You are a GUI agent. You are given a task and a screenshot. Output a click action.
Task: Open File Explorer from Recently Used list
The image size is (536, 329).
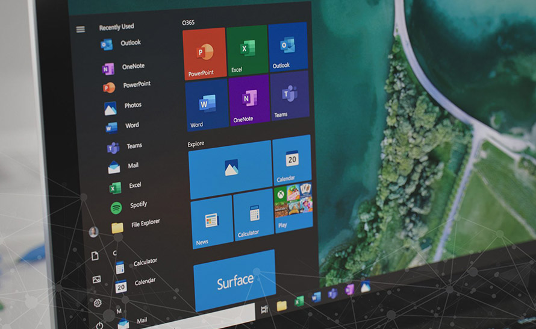click(136, 226)
